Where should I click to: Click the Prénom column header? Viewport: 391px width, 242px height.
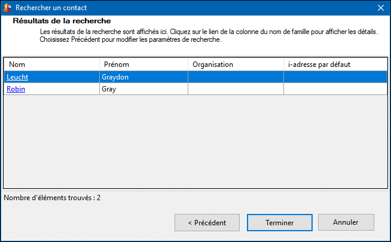[x=143, y=65]
